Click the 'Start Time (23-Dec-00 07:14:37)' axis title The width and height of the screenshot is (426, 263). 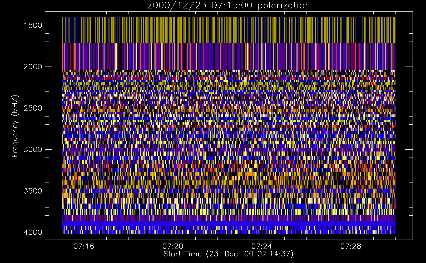228,254
